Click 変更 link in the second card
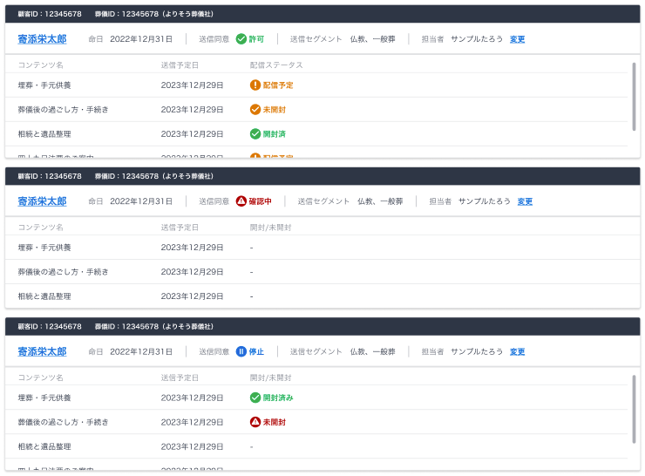 point(525,201)
